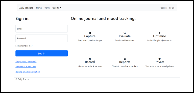
Task: Click the Evaluate heading
Action: (125, 36)
